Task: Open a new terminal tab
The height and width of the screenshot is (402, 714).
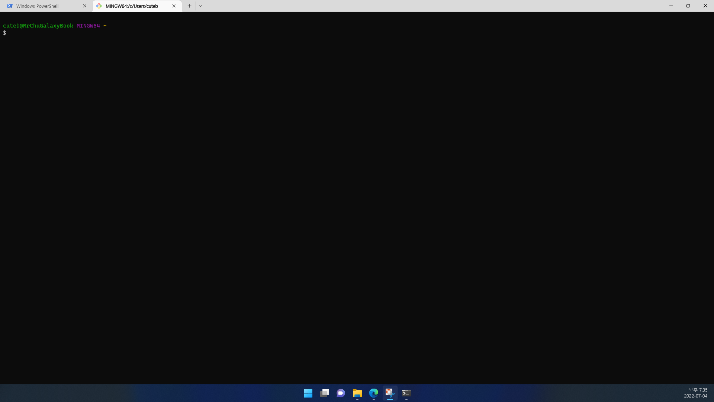Action: pyautogui.click(x=189, y=6)
